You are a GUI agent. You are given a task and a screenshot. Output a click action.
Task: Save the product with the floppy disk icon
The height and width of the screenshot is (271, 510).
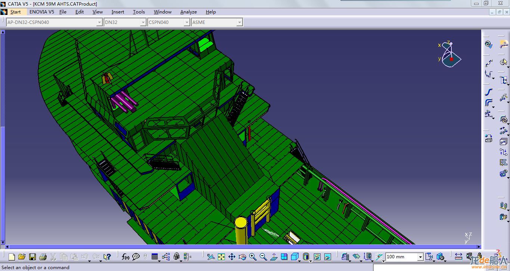coord(33,257)
